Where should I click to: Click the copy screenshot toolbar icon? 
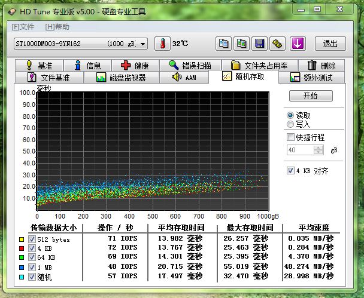(x=241, y=44)
